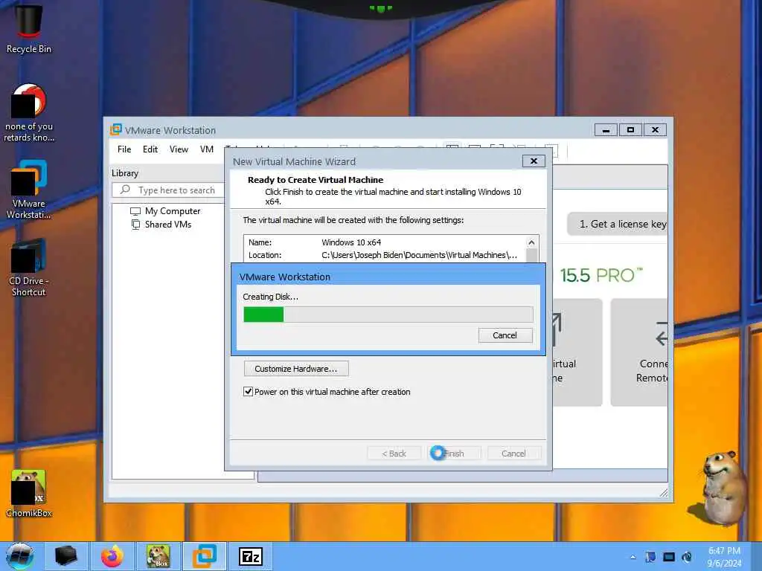Click the 'Type here to search' field
The image size is (762, 571).
click(168, 190)
